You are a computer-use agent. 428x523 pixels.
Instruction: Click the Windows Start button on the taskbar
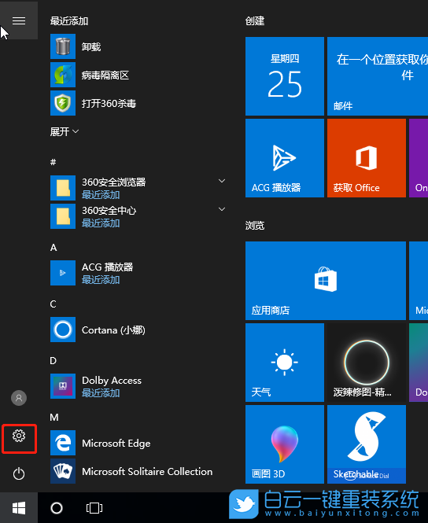(19, 508)
